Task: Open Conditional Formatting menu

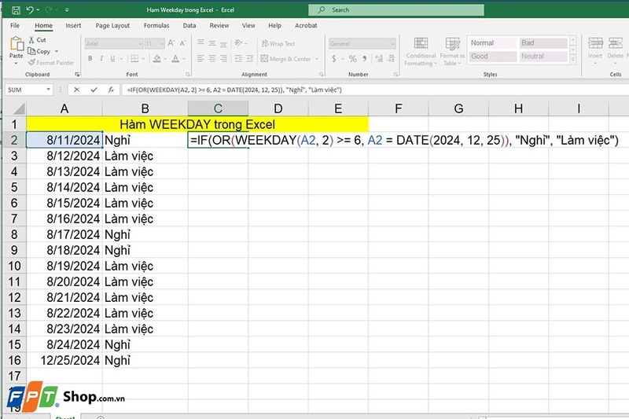Action: click(421, 52)
